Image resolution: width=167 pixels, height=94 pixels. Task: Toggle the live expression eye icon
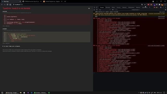click(x=113, y=10)
